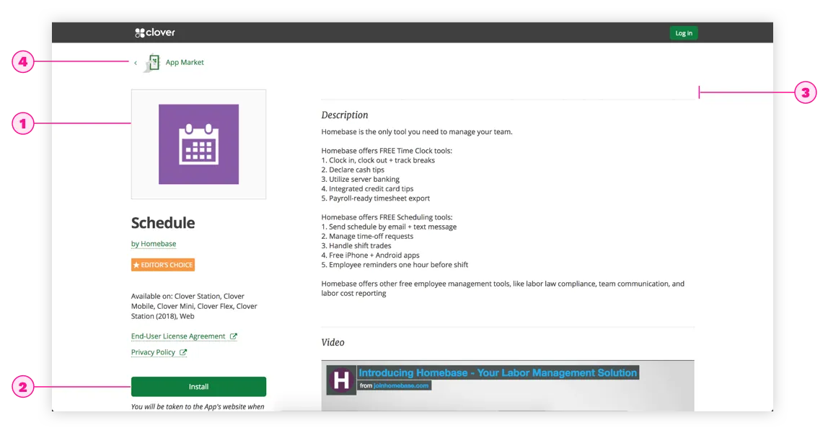Click the "Introducing Homebase" video title
The image size is (828, 433).
point(498,373)
